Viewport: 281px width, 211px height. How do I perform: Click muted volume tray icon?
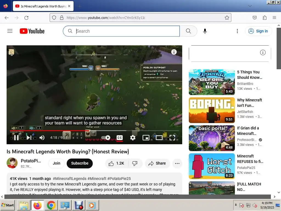(x=255, y=205)
